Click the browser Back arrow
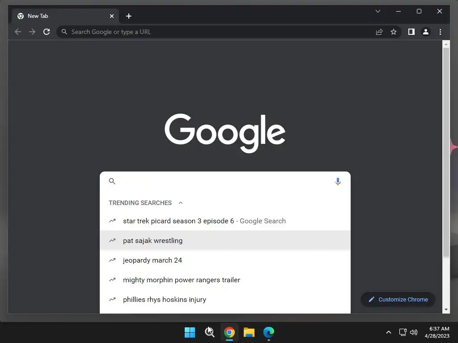The image size is (458, 343). click(x=18, y=32)
